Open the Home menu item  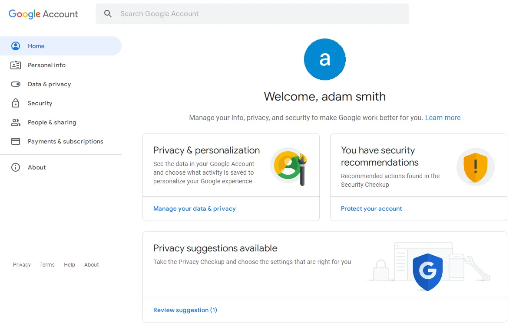[60, 46]
